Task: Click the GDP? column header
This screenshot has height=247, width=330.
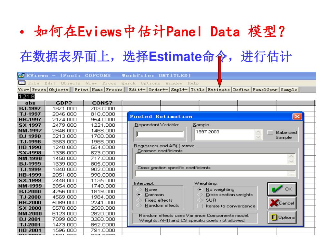Action: (x=64, y=103)
